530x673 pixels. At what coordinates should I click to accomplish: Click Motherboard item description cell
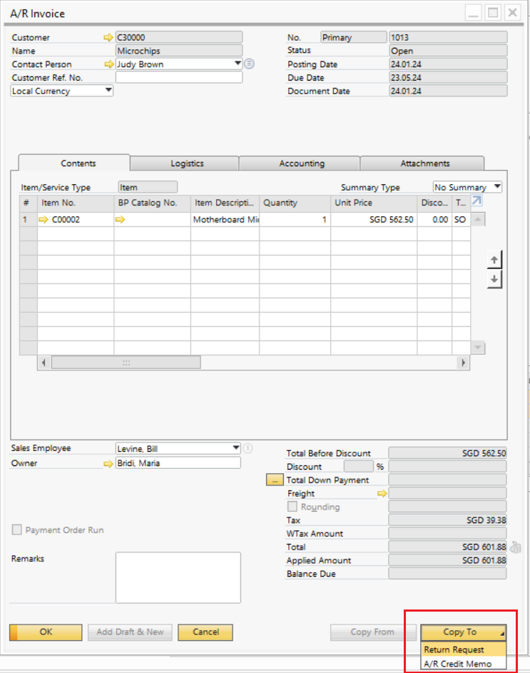225,220
